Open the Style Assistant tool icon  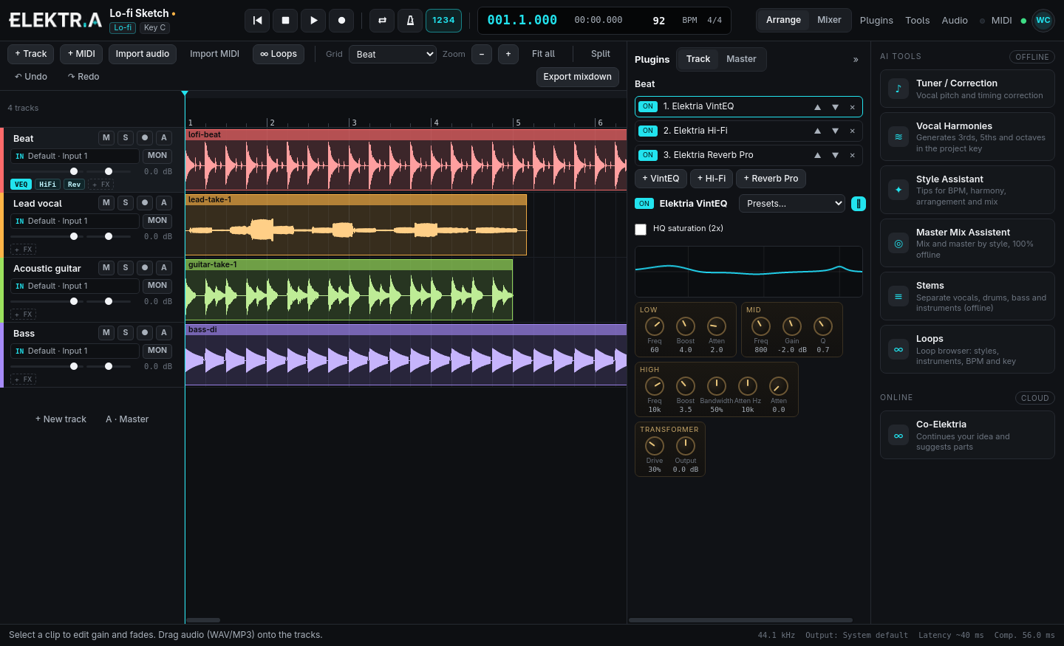tap(898, 190)
